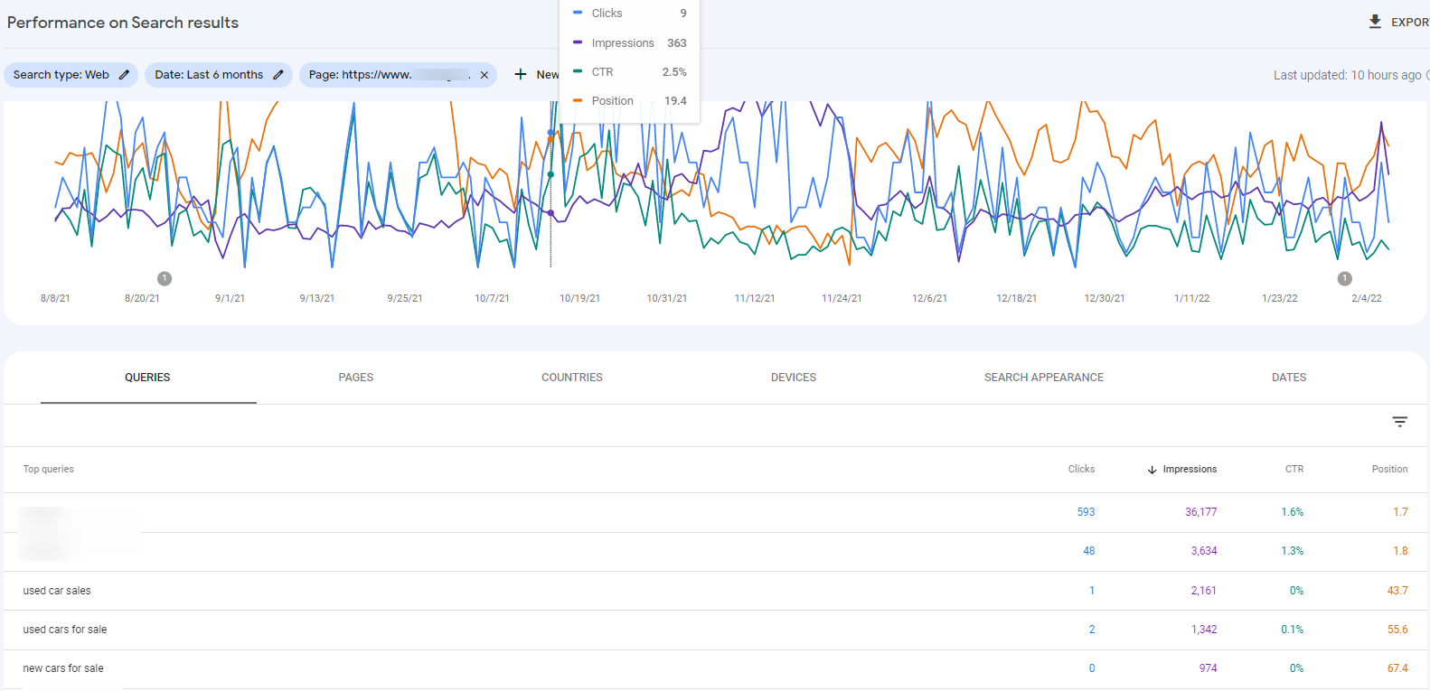Open the "used car sales" query row
This screenshot has width=1430, height=691.
(x=57, y=591)
